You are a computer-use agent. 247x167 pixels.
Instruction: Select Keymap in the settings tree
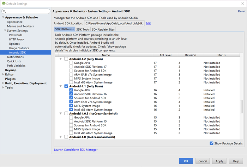pos(11,70)
